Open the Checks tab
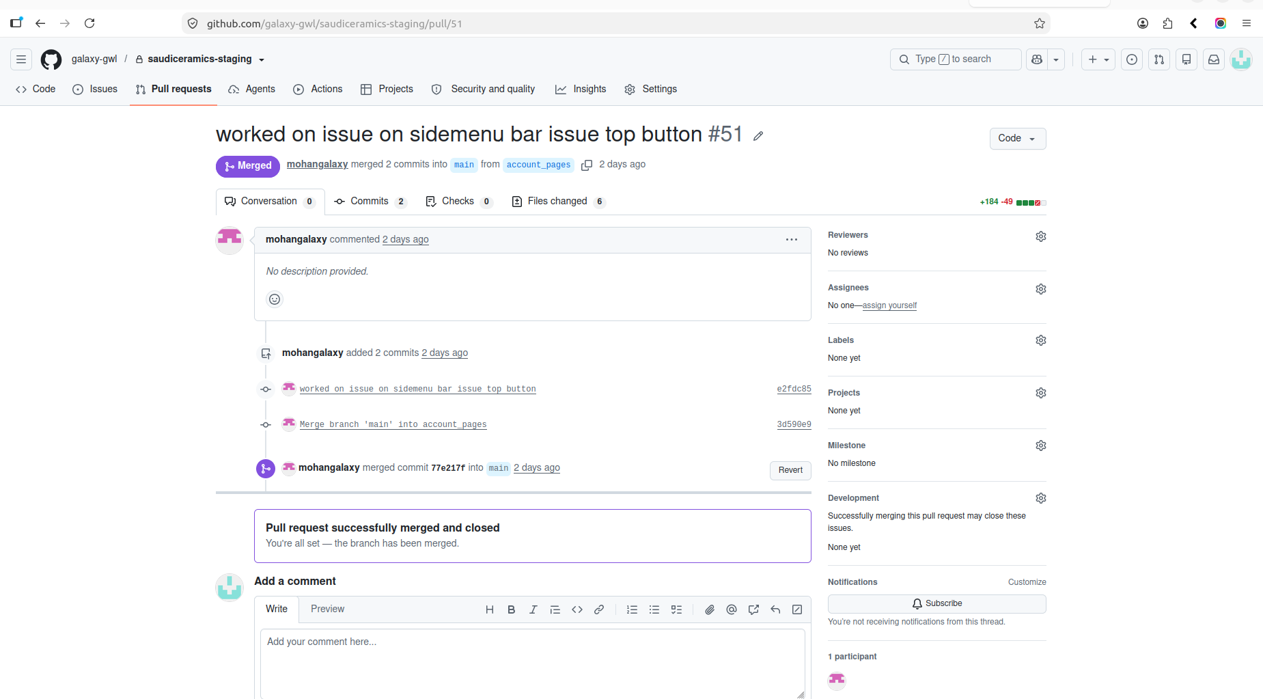 pos(458,202)
